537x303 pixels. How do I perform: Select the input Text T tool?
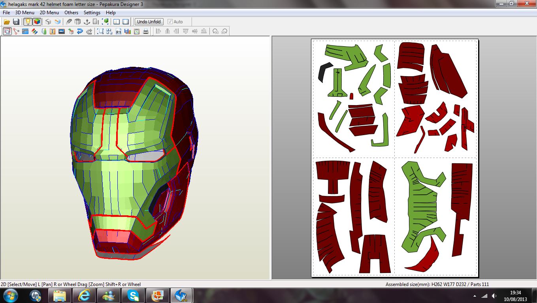(53, 31)
